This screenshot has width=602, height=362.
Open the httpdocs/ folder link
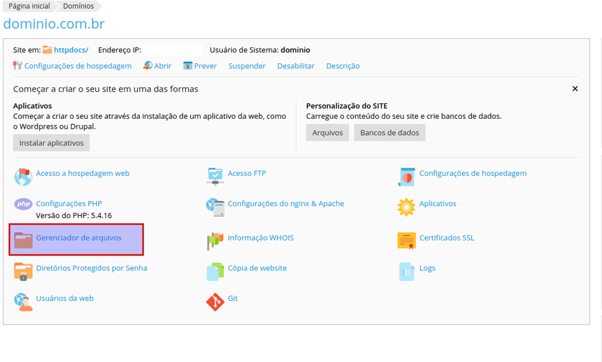71,50
